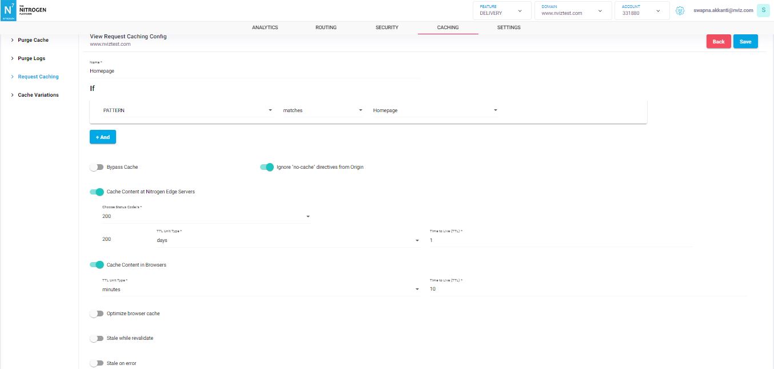Click edge servers Time to Live field value 1
The image size is (774, 369).
point(561,240)
